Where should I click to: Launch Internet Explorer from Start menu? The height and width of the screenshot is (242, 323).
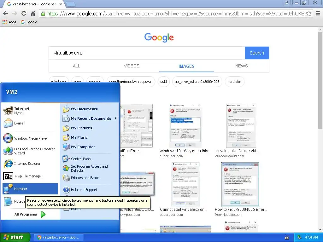pos(30,164)
